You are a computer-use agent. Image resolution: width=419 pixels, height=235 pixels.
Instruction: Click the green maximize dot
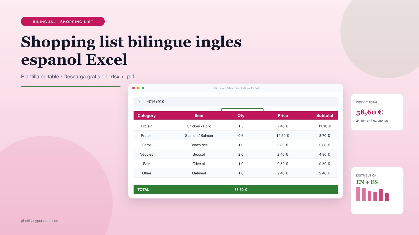pos(143,88)
